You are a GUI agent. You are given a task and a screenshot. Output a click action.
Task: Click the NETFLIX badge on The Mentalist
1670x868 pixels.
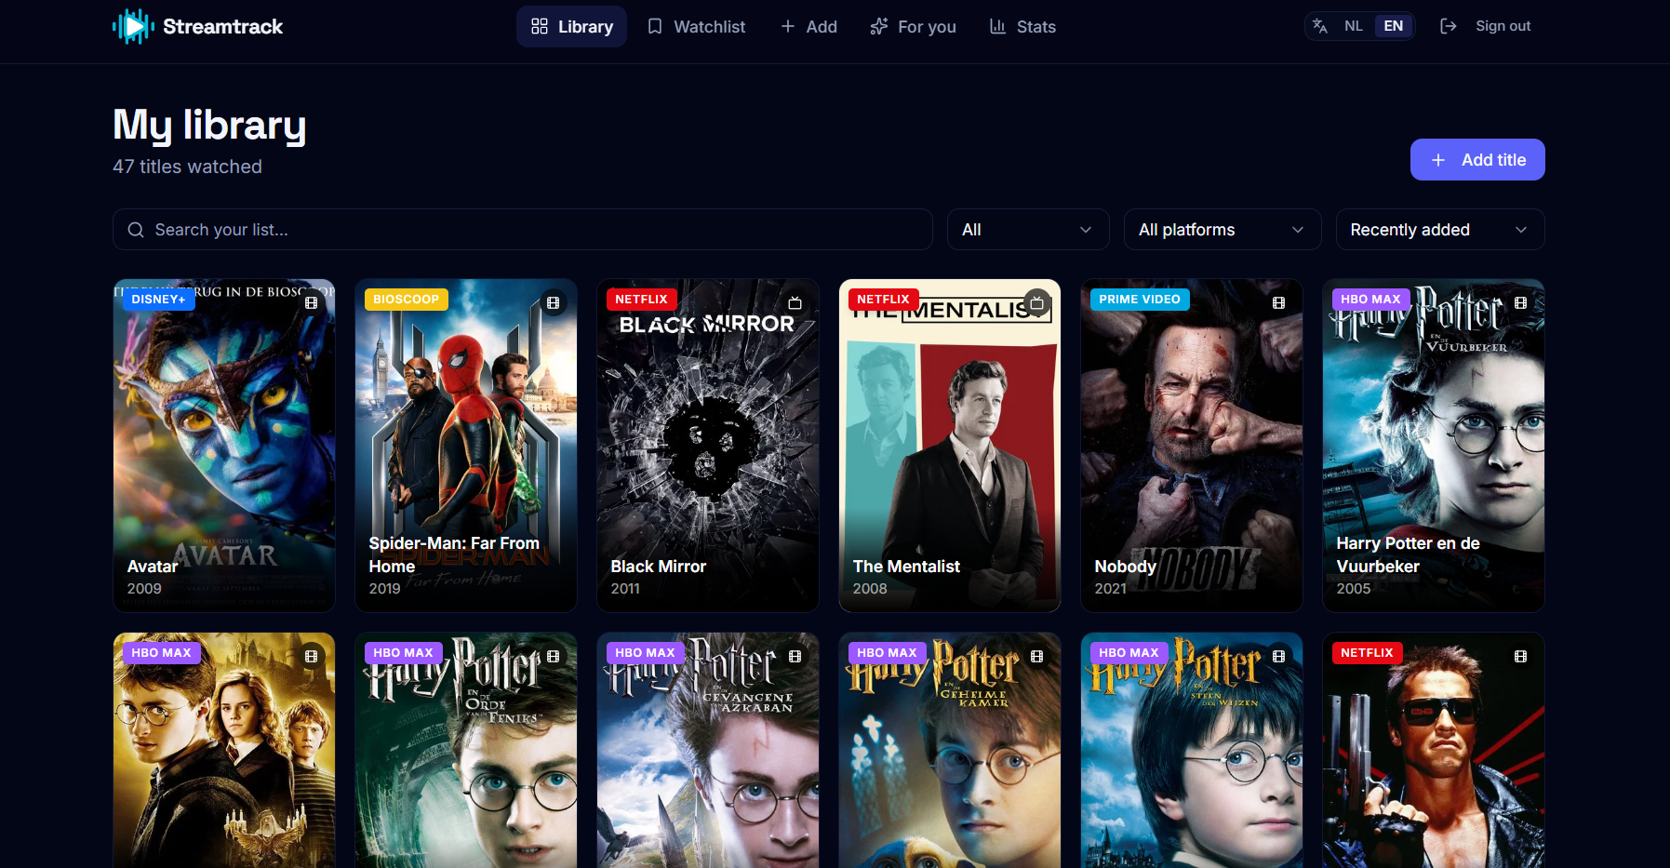(x=884, y=300)
